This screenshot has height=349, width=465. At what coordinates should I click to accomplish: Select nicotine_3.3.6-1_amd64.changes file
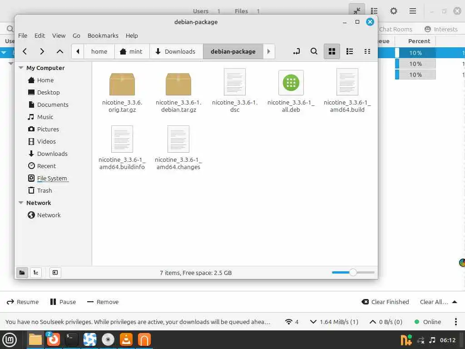pyautogui.click(x=178, y=148)
